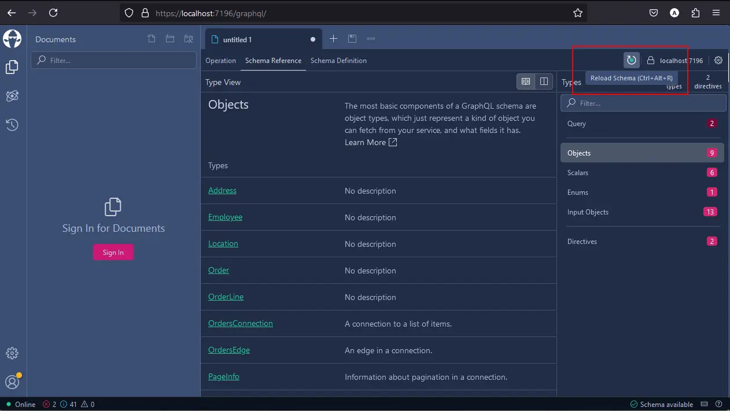Add a new tab with plus icon
The image size is (730, 411).
tap(333, 39)
